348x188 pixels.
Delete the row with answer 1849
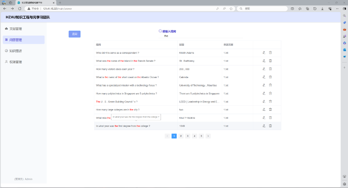tap(270, 126)
